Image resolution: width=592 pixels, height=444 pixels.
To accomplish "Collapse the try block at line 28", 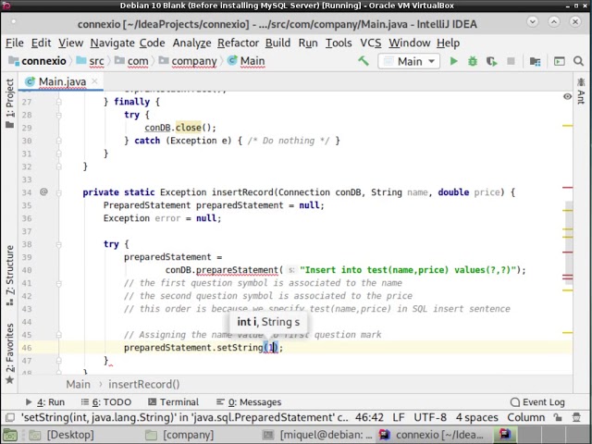I will coord(59,115).
